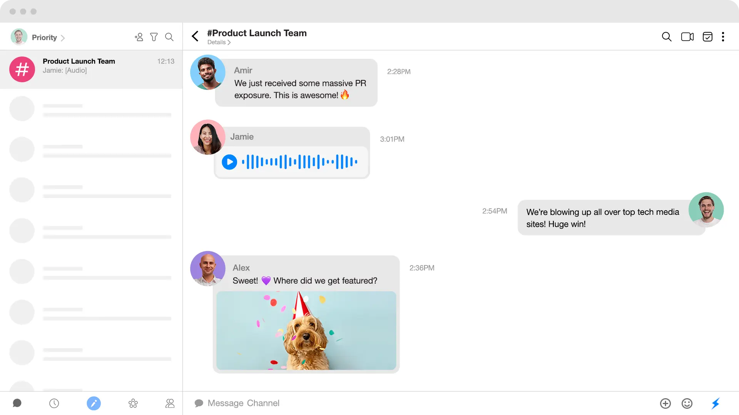Screen dimensions: 739x415
Task: Click the lightning bolt quick action icon
Action: coord(715,403)
